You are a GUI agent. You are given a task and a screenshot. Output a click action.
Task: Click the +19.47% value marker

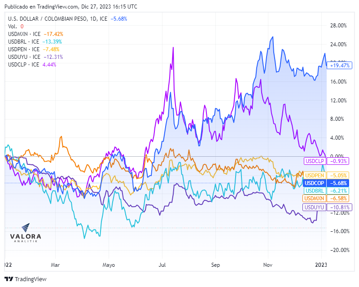pyautogui.click(x=340, y=66)
